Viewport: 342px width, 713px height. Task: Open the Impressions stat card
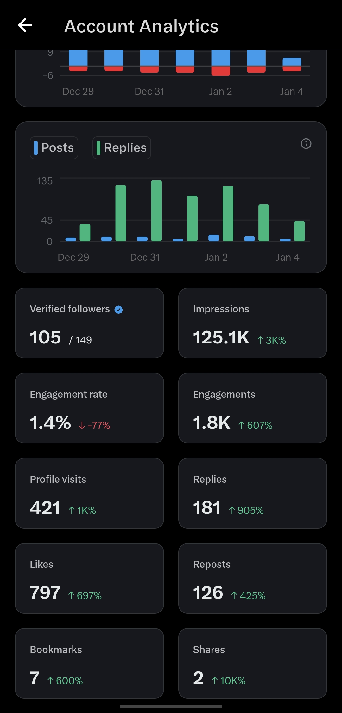pyautogui.click(x=252, y=323)
